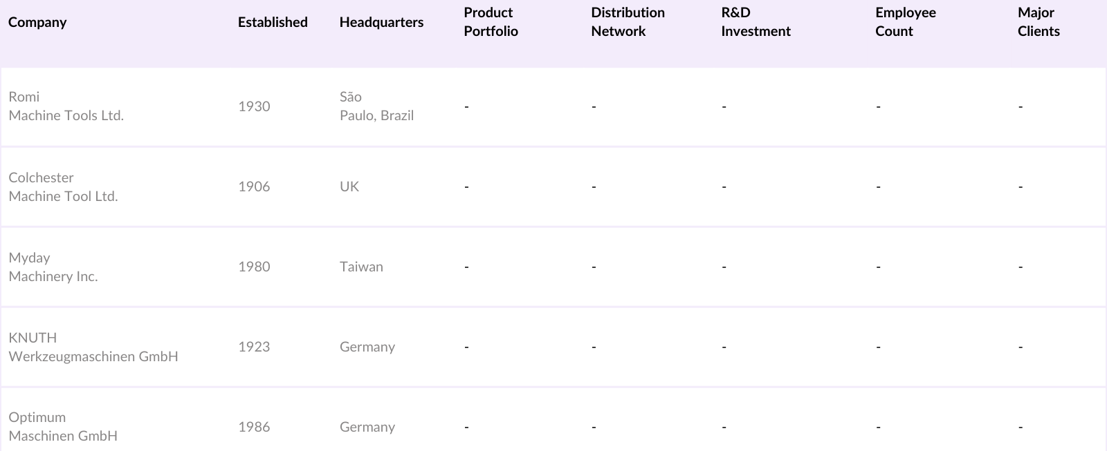Click the Employee Count header
This screenshot has height=451, width=1107.
(x=905, y=22)
